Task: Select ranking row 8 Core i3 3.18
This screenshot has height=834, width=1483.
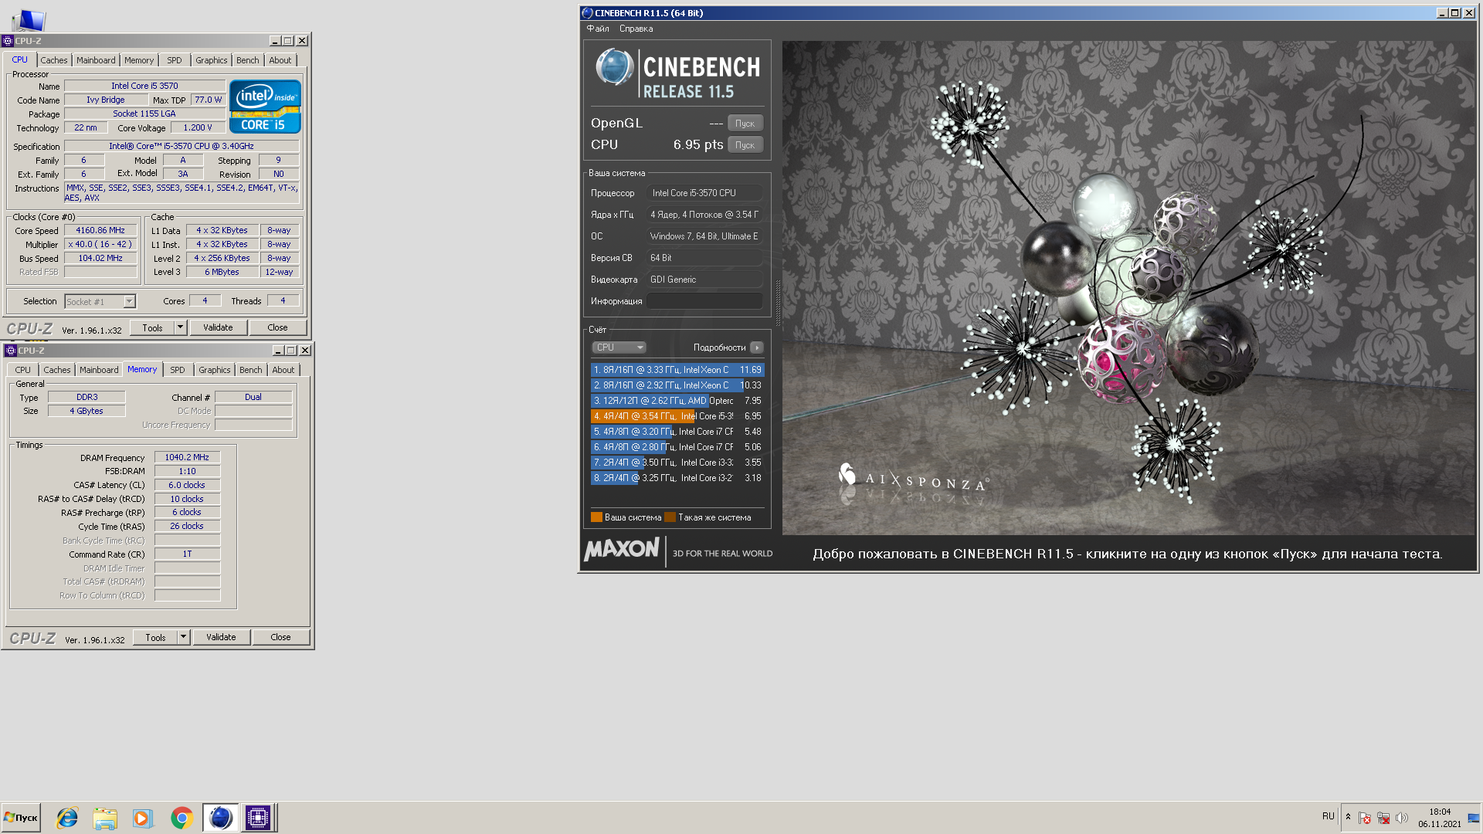Action: (x=677, y=478)
